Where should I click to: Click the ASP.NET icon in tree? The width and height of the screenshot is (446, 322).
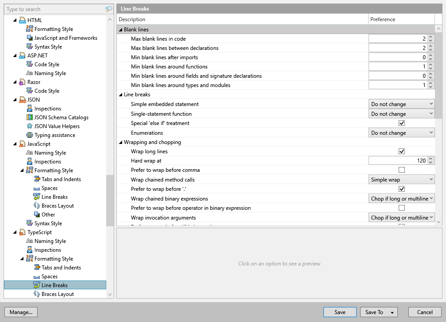[x=22, y=56]
